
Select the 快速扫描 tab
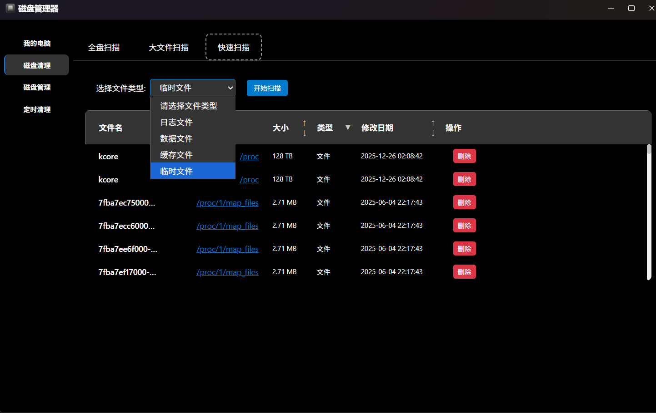pyautogui.click(x=234, y=47)
